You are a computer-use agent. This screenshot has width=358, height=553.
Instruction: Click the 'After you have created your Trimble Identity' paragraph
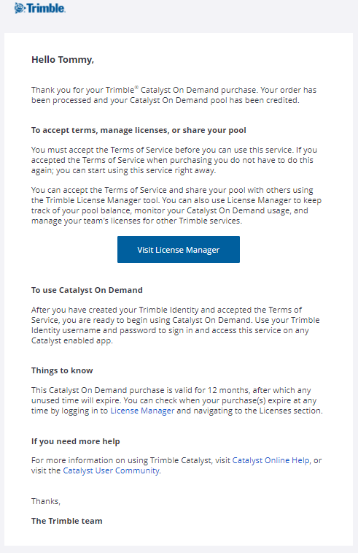[x=175, y=325]
